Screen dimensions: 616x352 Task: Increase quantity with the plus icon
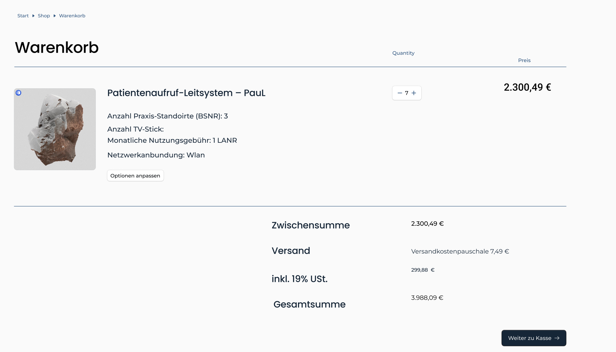pyautogui.click(x=414, y=93)
